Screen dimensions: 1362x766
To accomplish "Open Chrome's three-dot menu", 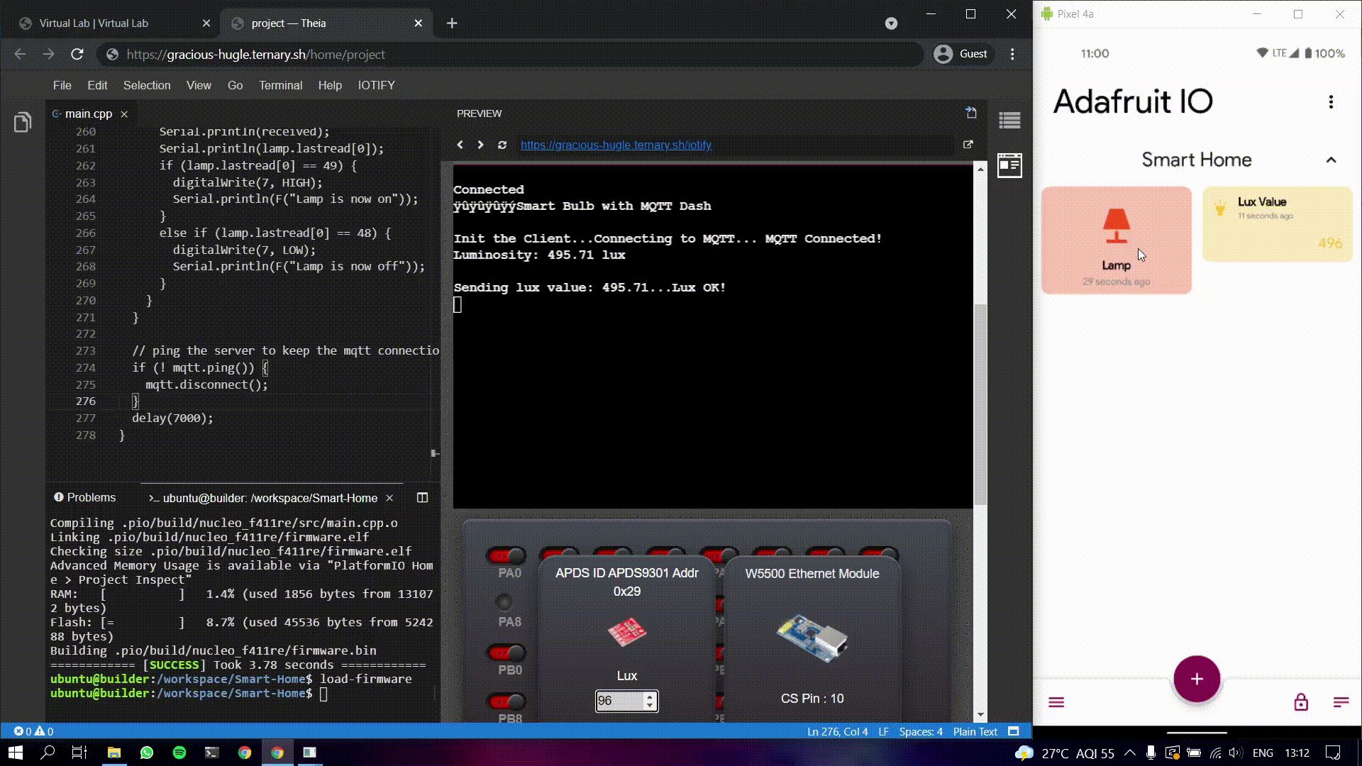I will 1012,54.
